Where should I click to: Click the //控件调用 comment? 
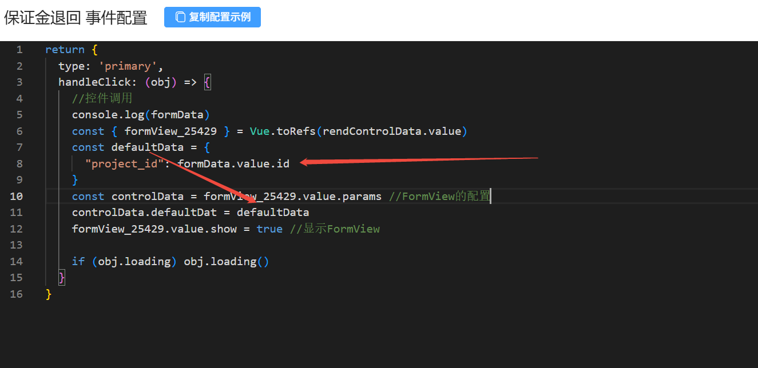tap(102, 98)
